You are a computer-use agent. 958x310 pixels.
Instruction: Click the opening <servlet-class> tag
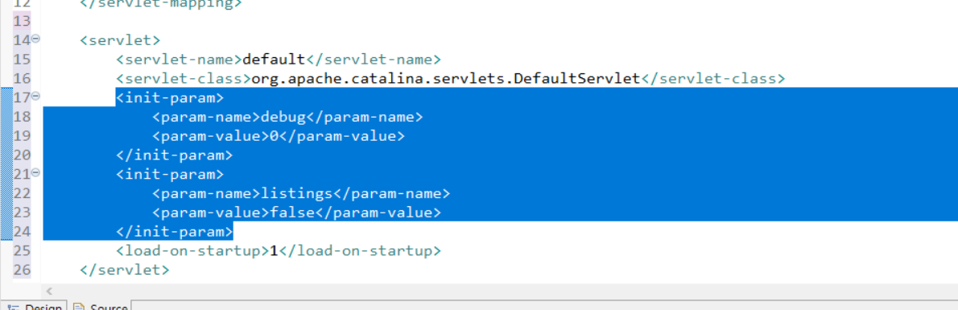coord(184,79)
